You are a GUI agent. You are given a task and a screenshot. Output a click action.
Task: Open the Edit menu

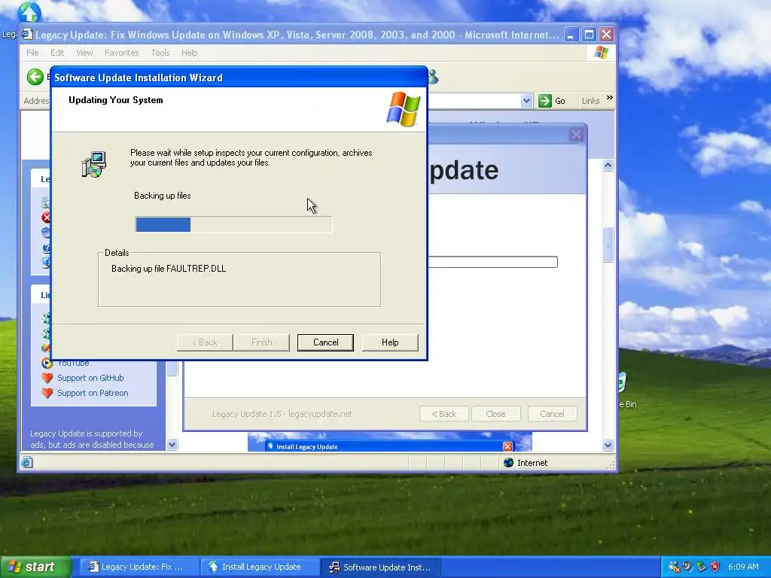coord(57,53)
